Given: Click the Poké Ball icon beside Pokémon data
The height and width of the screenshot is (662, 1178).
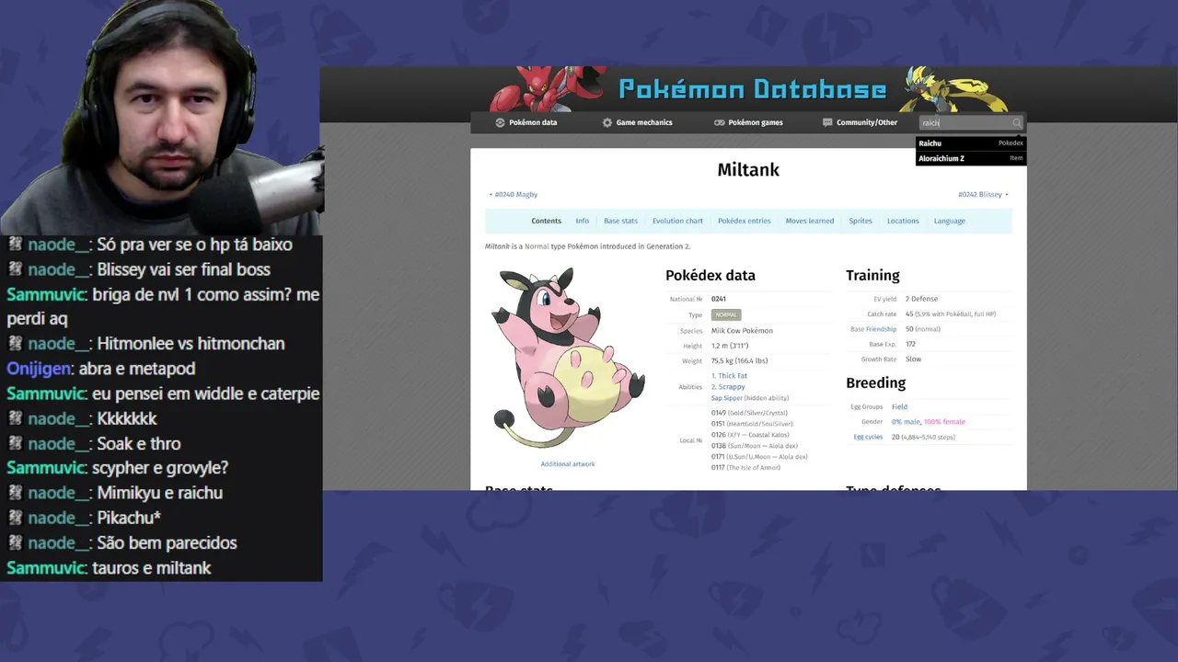Looking at the screenshot, I should point(500,122).
